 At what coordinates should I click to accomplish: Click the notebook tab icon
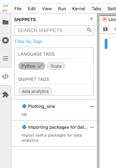(x=105, y=20)
